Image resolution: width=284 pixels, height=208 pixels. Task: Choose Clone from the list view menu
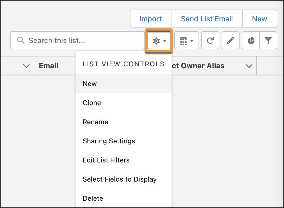124,103
